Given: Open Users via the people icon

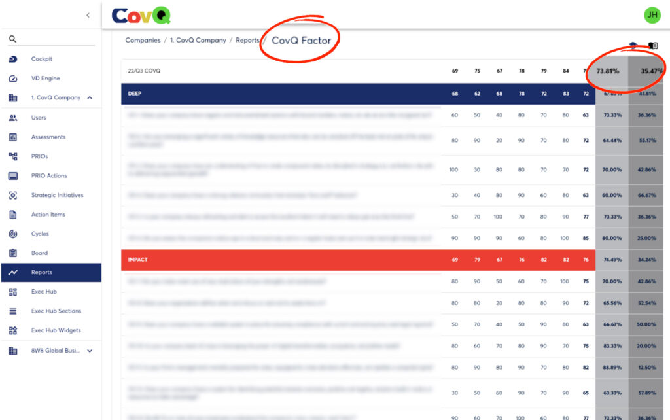Looking at the screenshot, I should (x=13, y=118).
